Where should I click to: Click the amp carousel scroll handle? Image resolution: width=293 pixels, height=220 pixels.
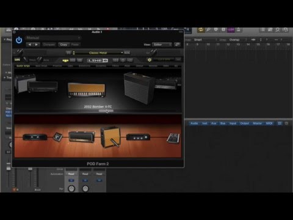coord(106,111)
